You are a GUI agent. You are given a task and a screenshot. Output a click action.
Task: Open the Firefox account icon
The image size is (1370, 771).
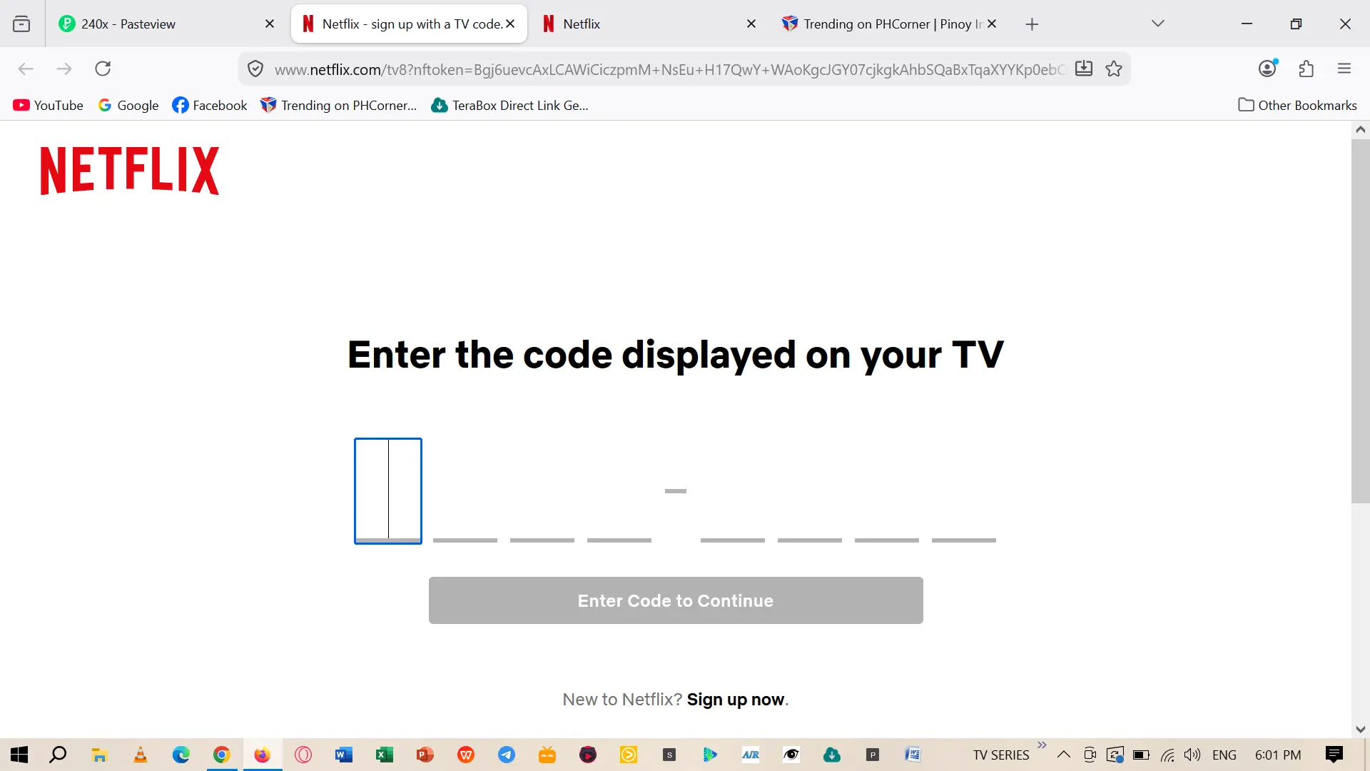(1268, 69)
